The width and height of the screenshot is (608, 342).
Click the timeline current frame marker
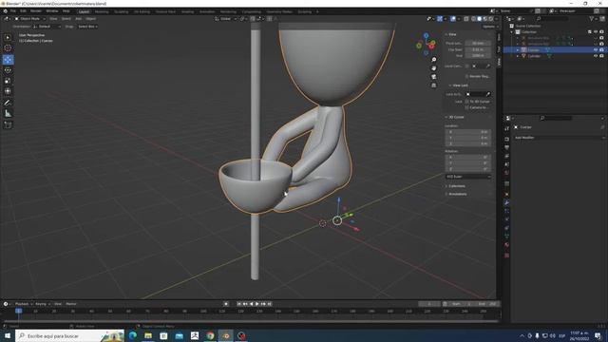(x=18, y=311)
